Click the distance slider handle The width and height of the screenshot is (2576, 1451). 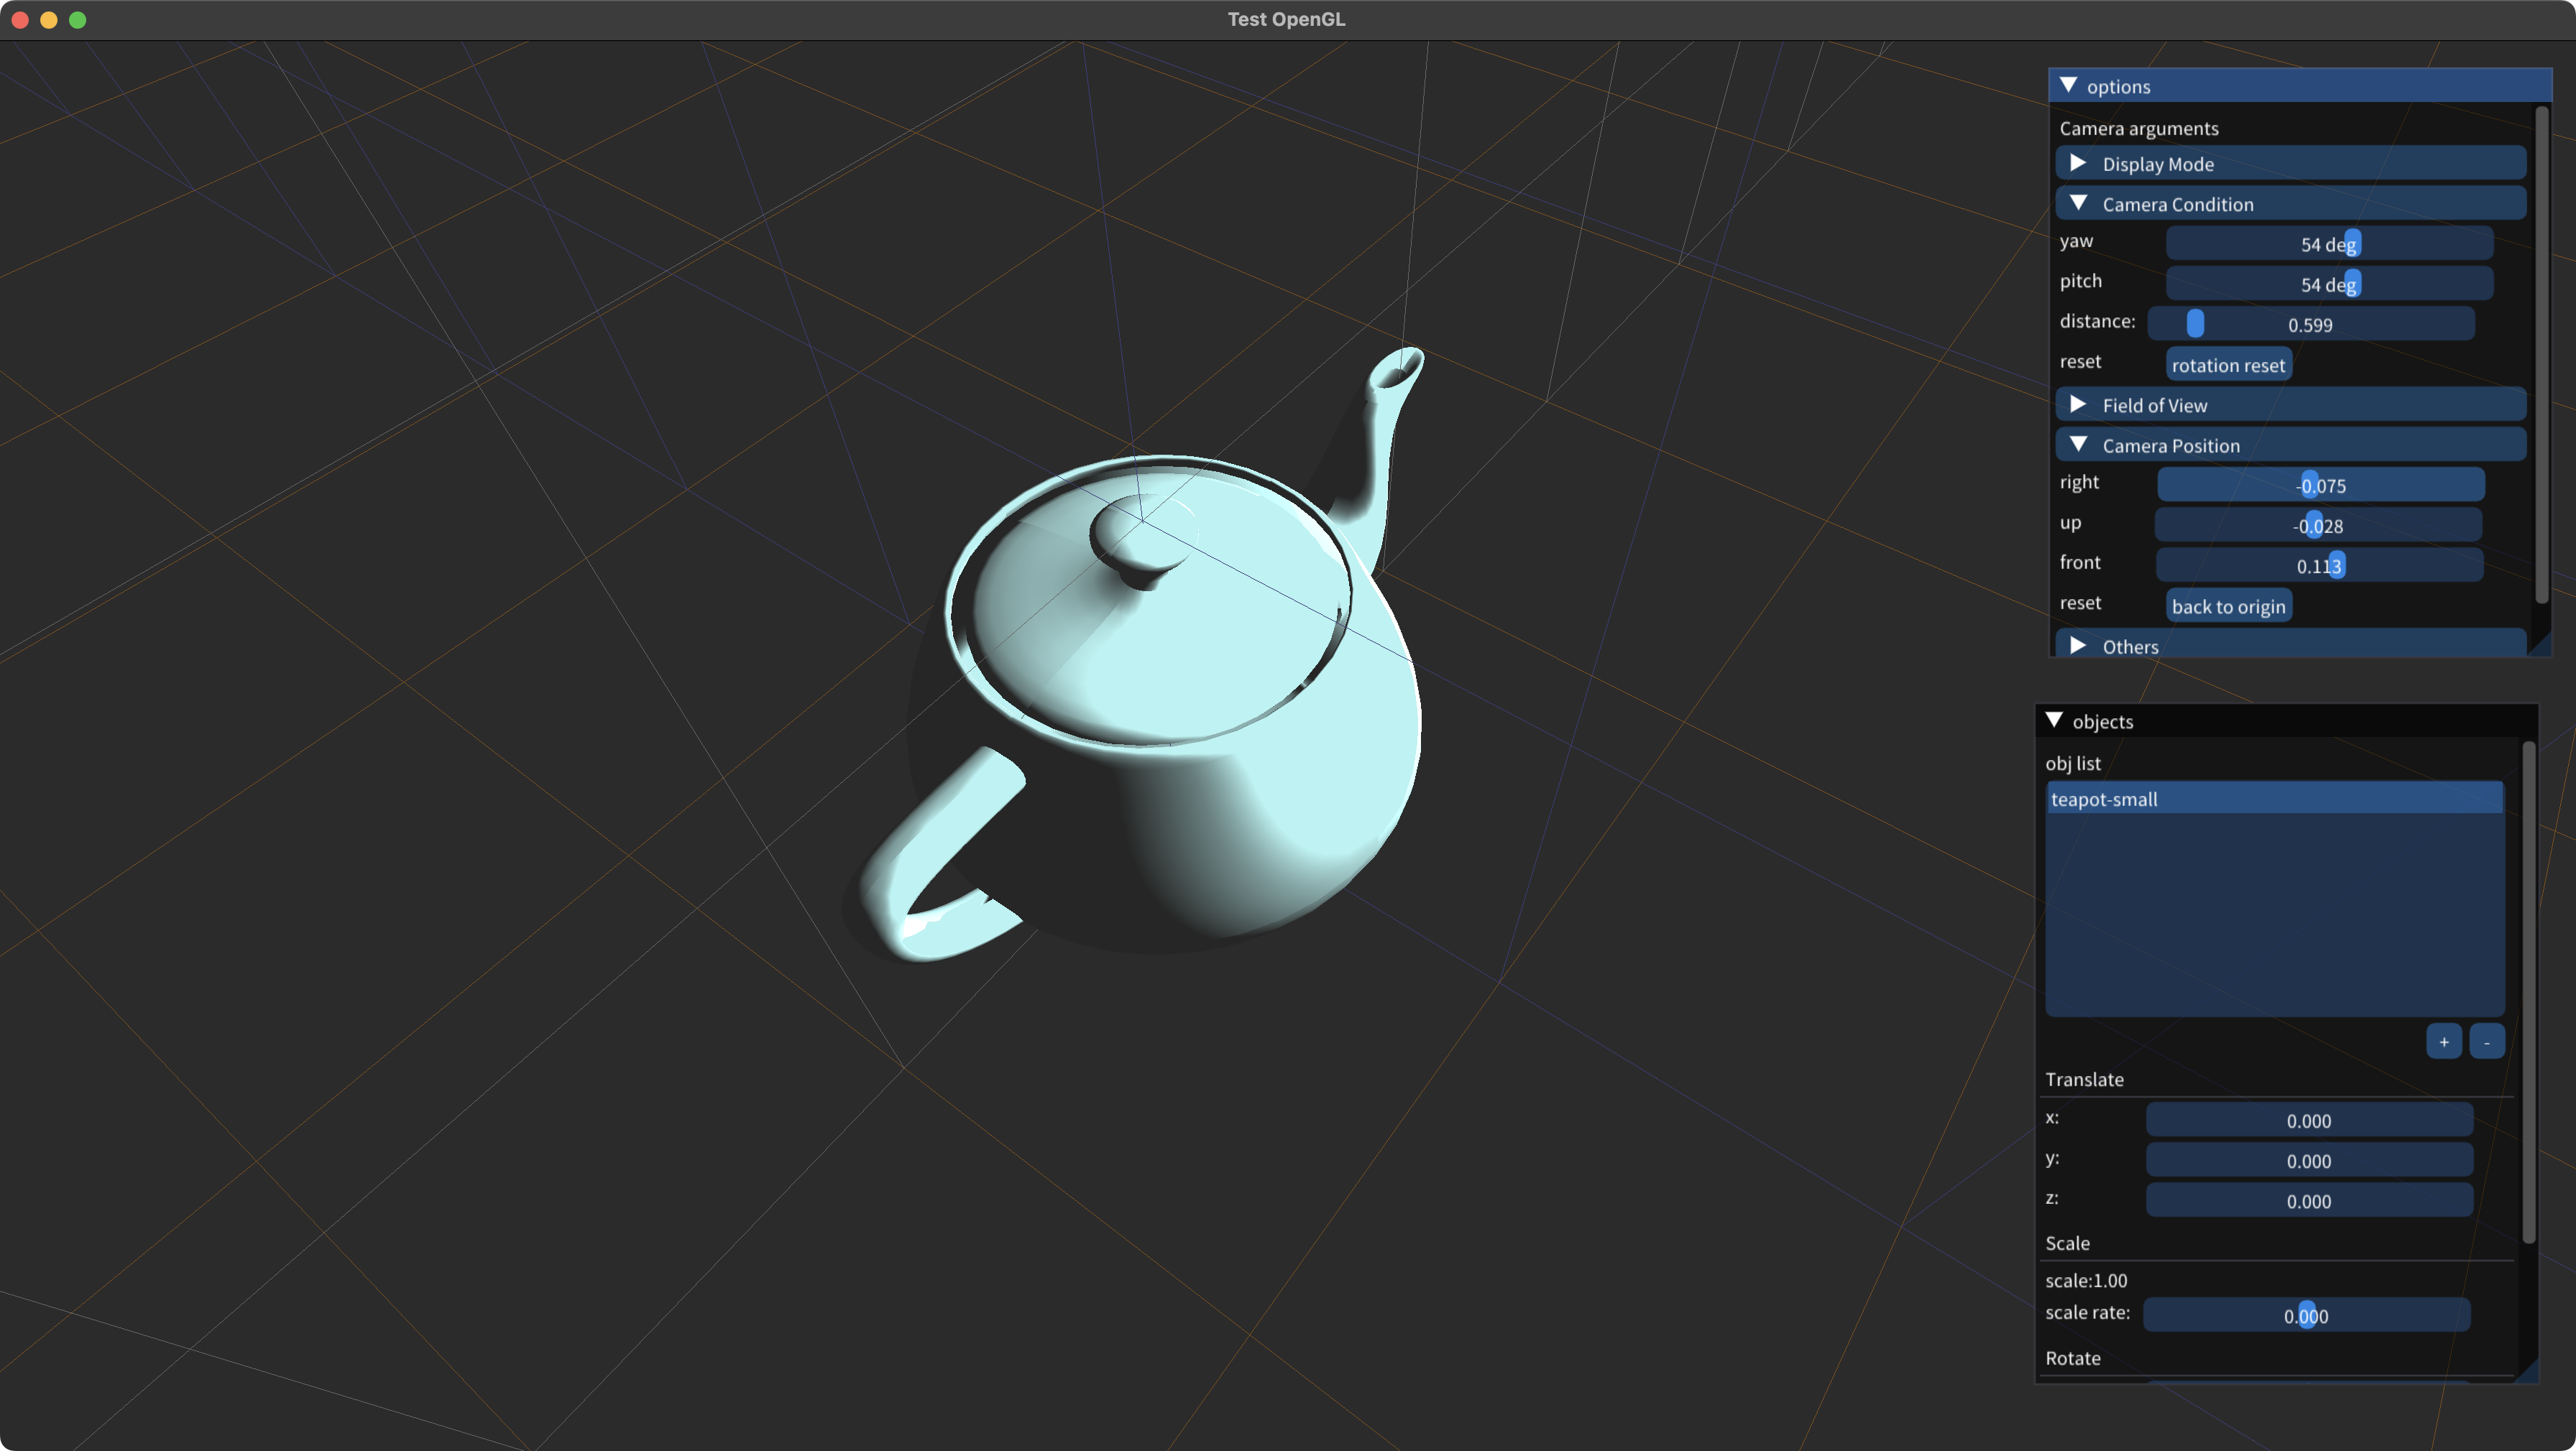(2195, 324)
